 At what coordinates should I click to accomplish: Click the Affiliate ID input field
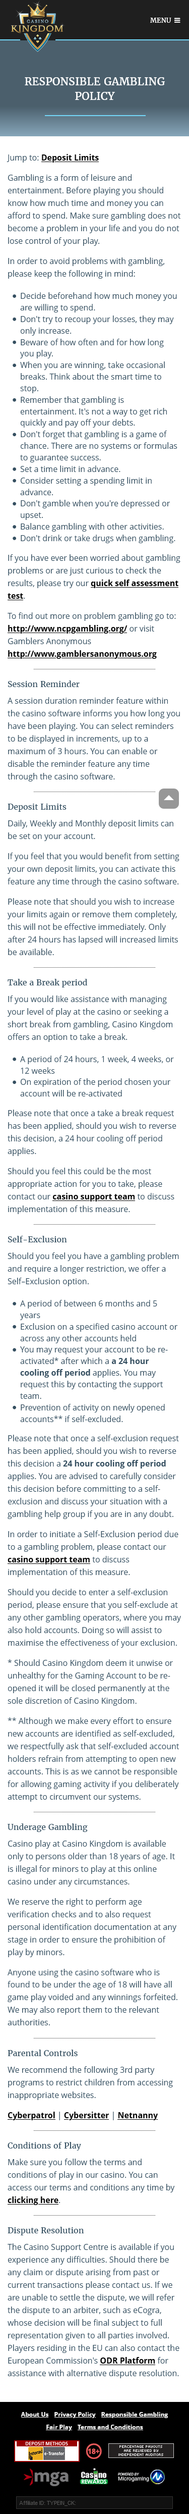pos(95,2503)
